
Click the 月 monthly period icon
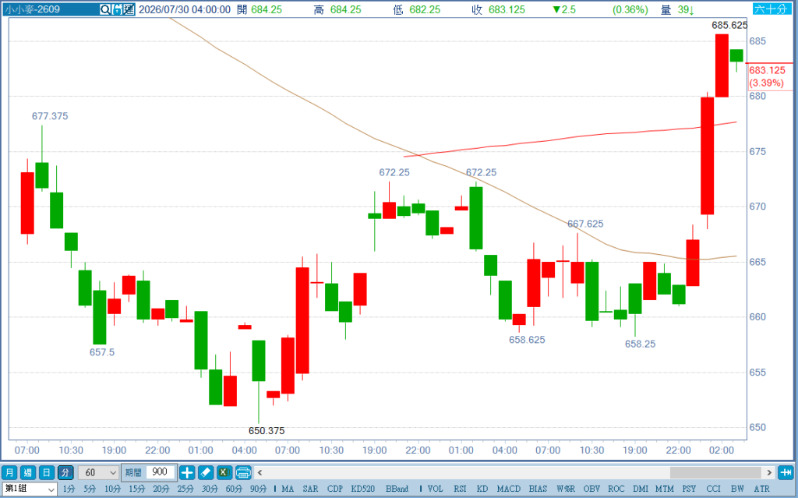pos(9,472)
